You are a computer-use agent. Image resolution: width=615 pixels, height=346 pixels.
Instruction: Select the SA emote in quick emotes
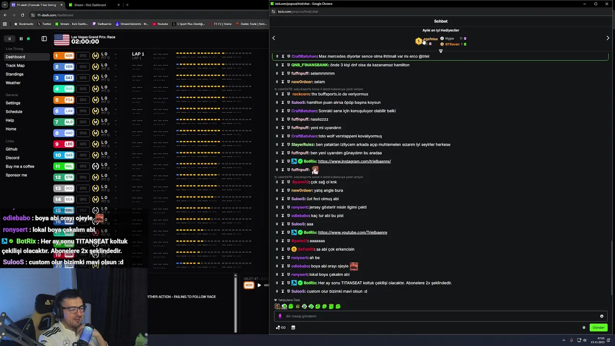[x=277, y=307]
